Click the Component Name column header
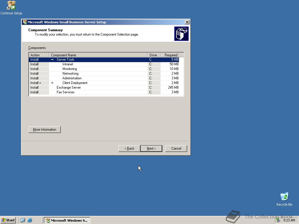 click(x=98, y=55)
